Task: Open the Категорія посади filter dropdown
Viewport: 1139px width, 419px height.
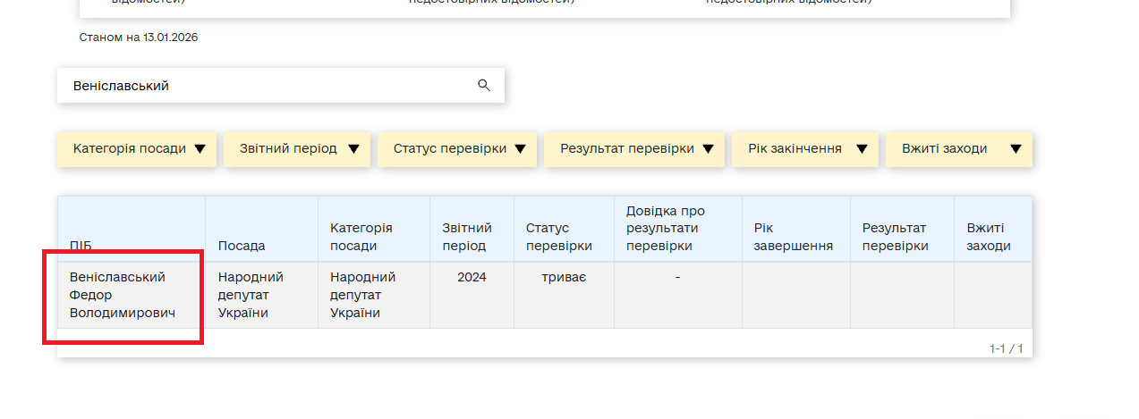Action: click(139, 149)
